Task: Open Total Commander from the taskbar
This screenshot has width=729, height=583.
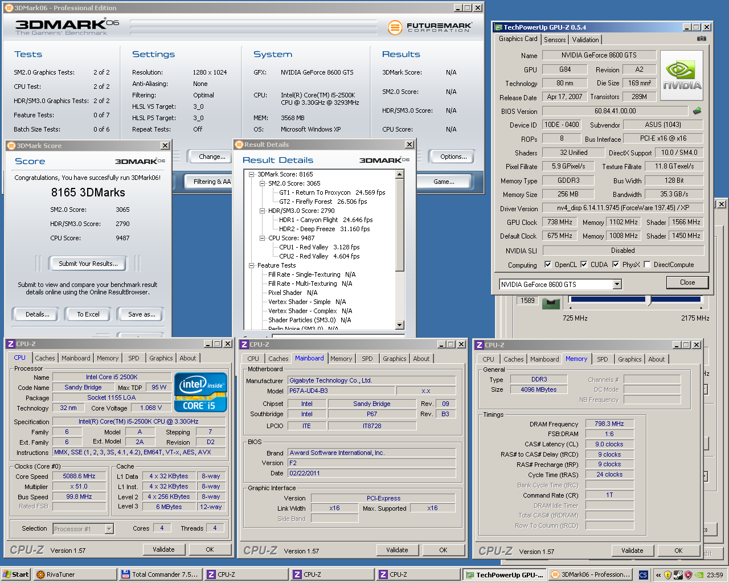Action: pyautogui.click(x=161, y=574)
